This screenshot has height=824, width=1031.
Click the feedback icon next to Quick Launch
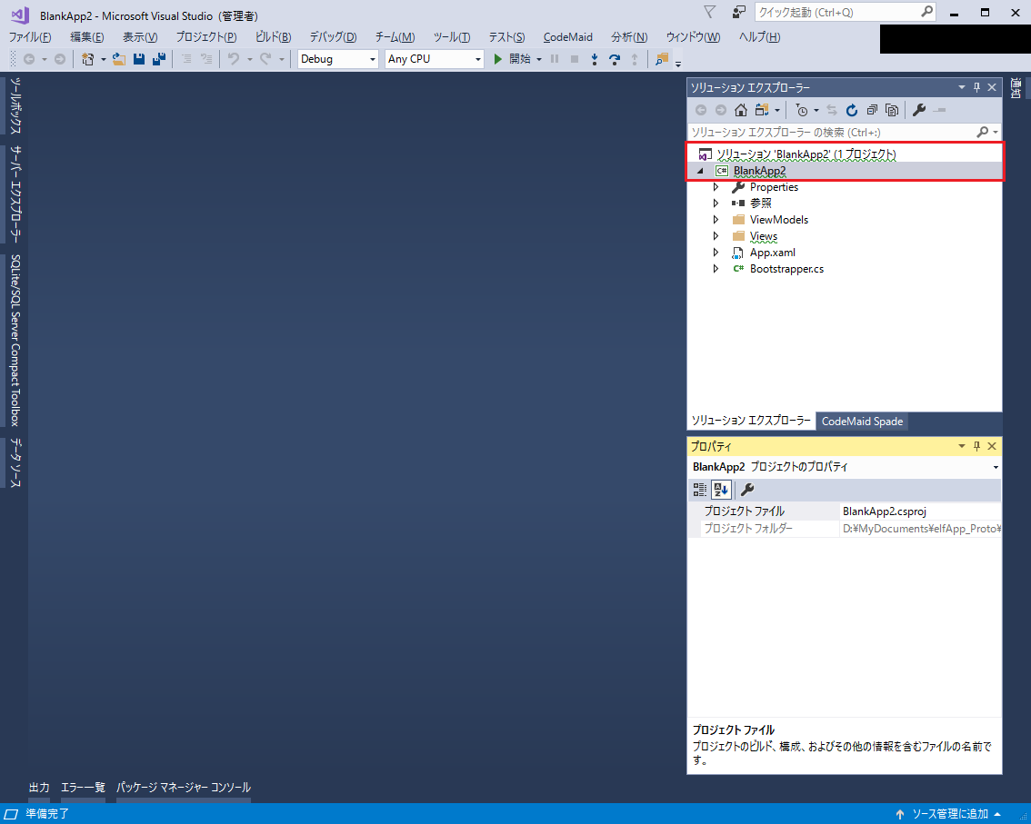click(739, 12)
